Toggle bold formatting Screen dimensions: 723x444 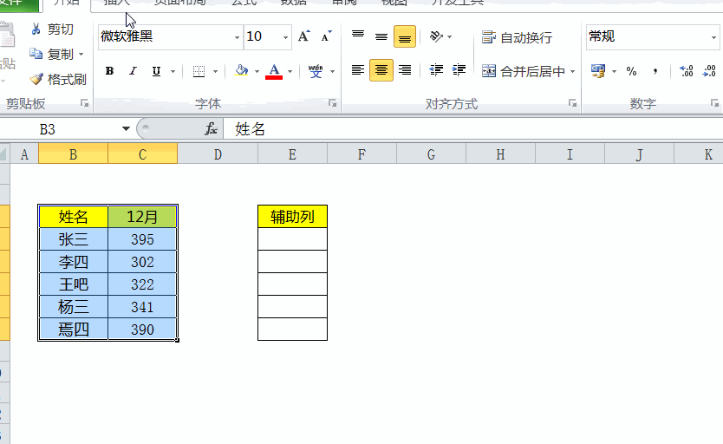[x=109, y=71]
